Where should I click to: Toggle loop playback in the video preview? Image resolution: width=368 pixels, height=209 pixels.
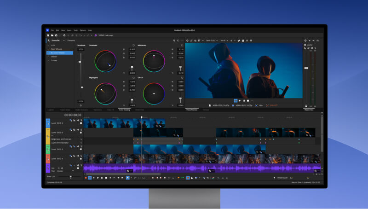(x=236, y=101)
